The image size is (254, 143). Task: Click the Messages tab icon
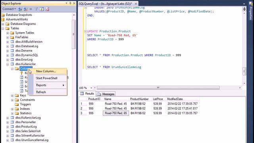pos(99,94)
